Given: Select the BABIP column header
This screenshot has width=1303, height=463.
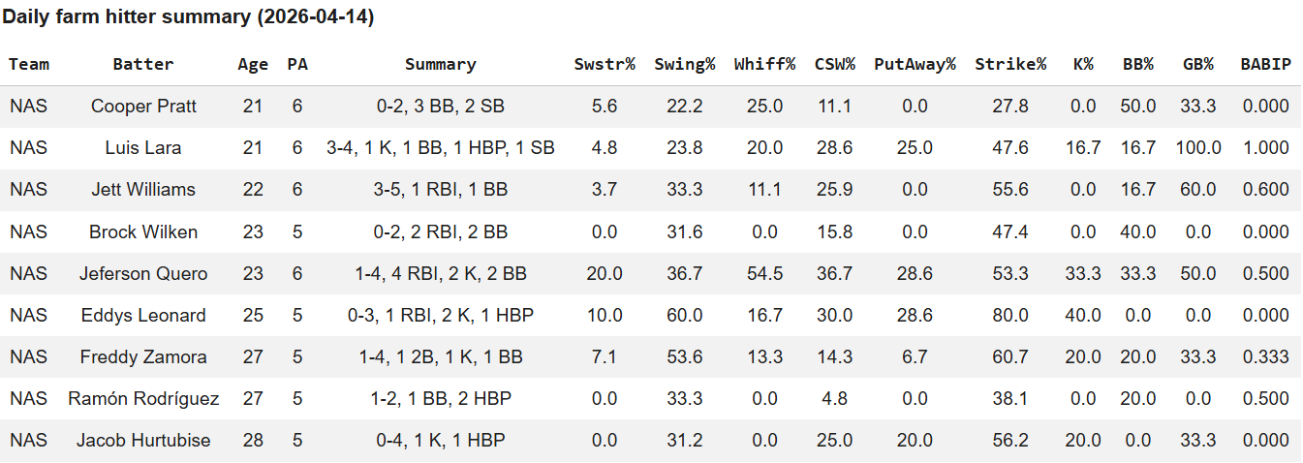Looking at the screenshot, I should 1265,65.
